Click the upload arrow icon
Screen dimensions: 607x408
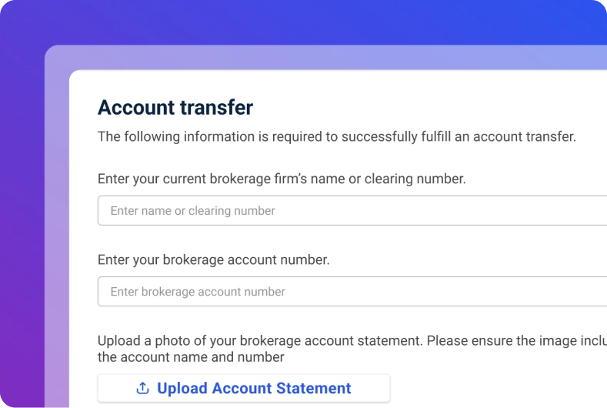142,388
